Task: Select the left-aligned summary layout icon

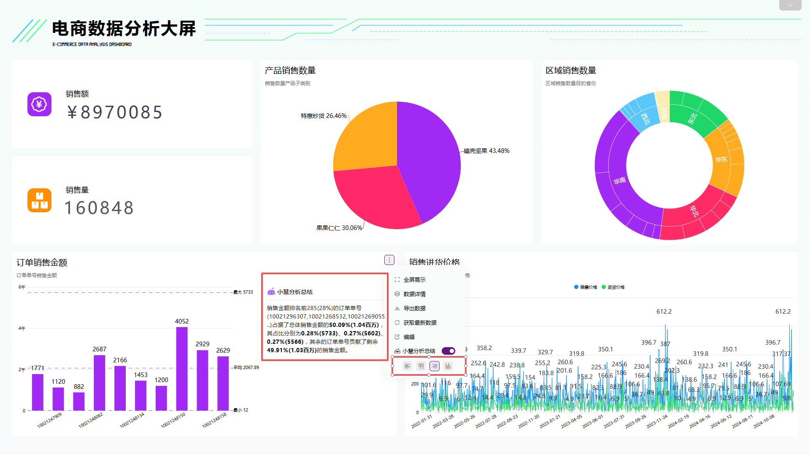Action: point(407,366)
